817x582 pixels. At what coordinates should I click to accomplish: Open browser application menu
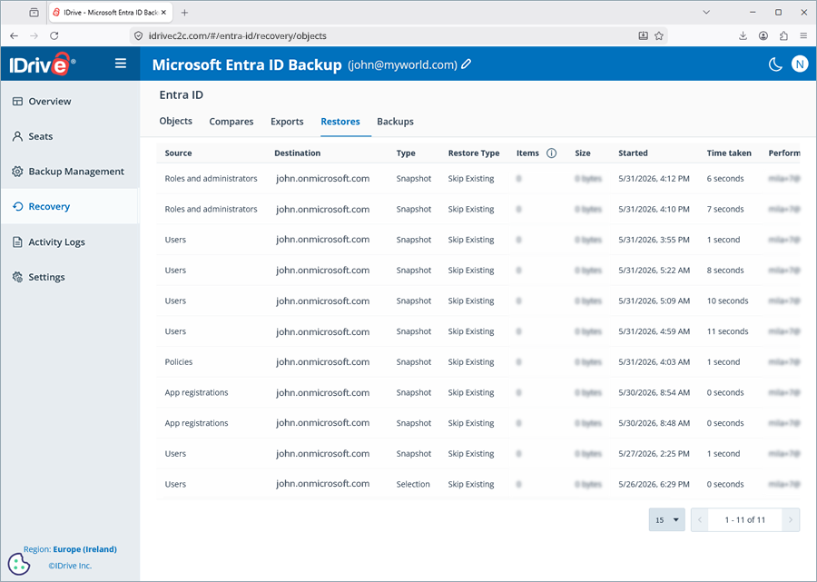click(x=803, y=36)
